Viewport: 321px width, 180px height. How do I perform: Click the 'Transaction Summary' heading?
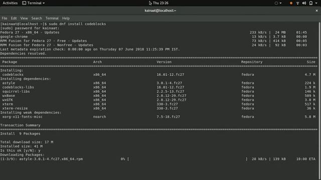(x=20, y=125)
